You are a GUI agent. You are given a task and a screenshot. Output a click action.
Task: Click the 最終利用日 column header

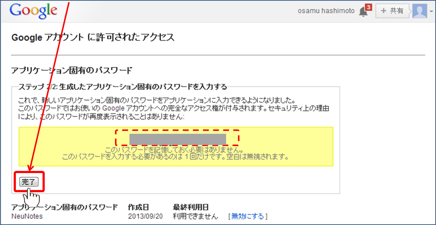point(191,207)
